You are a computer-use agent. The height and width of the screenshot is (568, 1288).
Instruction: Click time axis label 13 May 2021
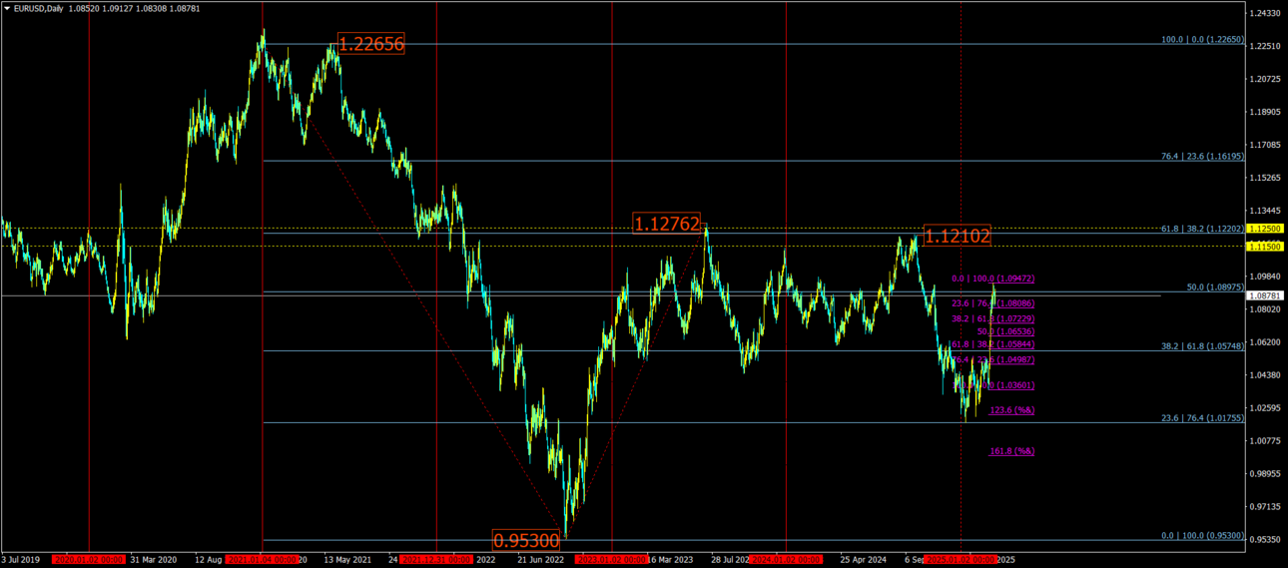[348, 561]
